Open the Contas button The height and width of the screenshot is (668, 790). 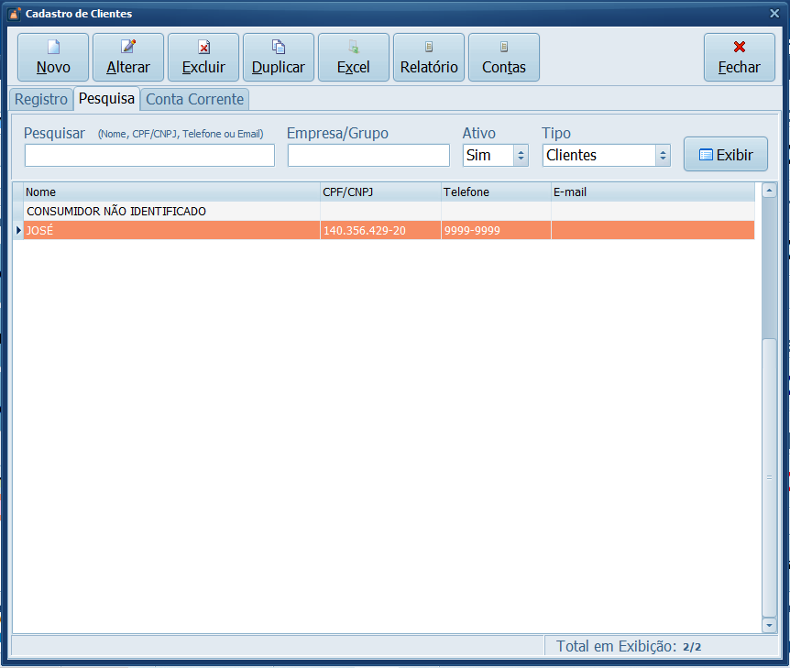coord(504,58)
